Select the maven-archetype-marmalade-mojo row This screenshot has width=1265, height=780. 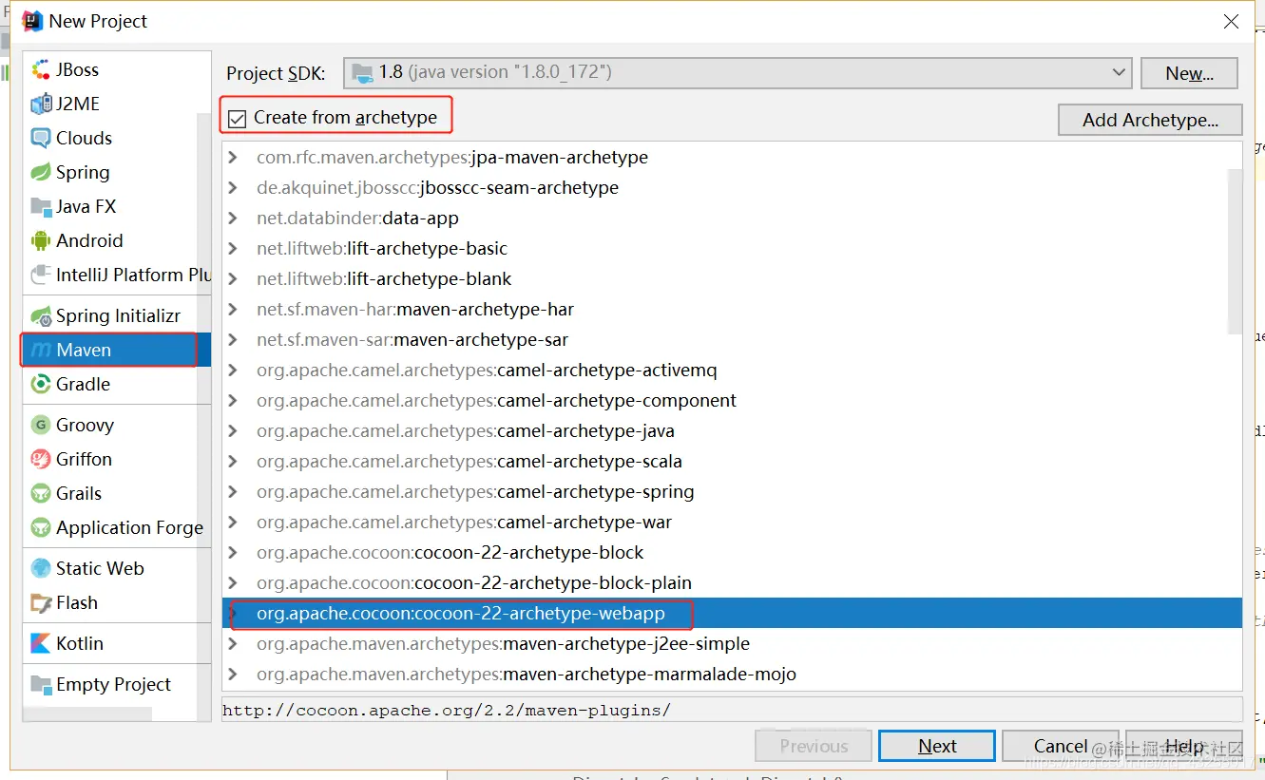click(732, 675)
